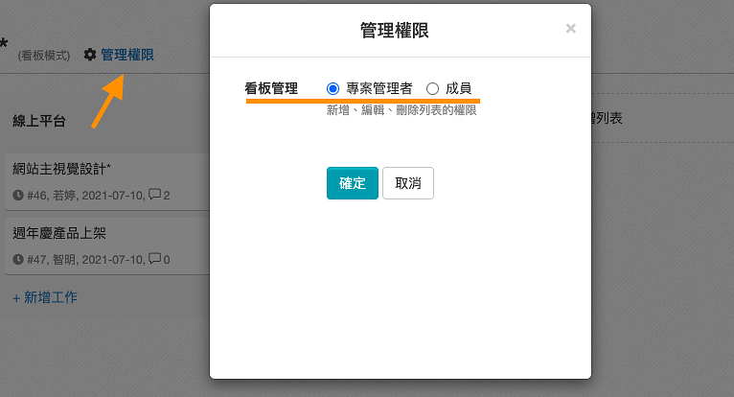
Task: Open the comment bubble on task #47
Action: 154,258
